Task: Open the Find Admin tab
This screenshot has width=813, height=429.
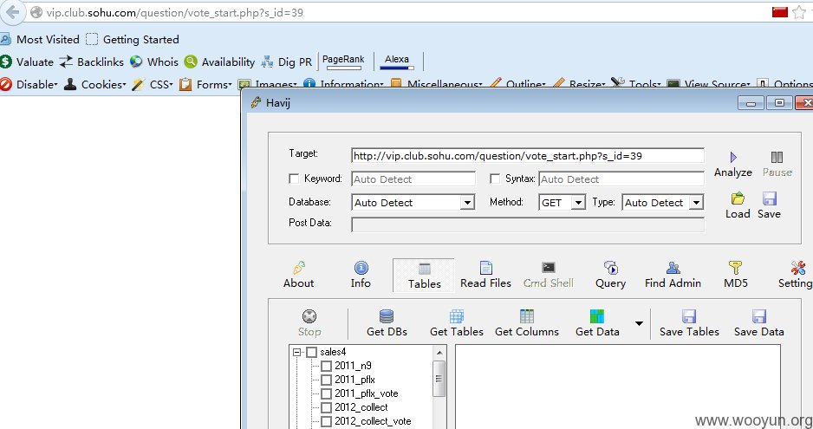Action: point(673,275)
